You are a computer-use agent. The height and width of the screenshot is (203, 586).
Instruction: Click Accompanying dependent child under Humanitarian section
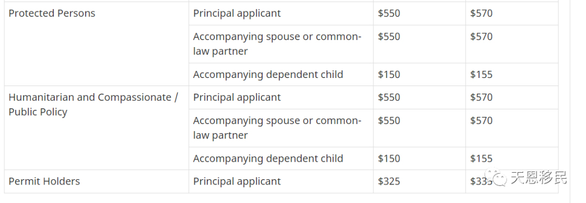(268, 159)
